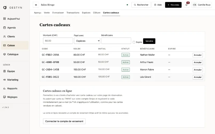The width and height of the screenshot is (215, 134).
Task: Click the Aujourd'hui grid icon
Action: click(5, 18)
